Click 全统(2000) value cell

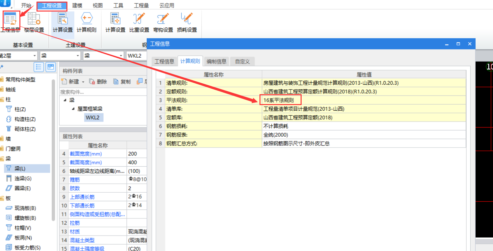pos(364,134)
